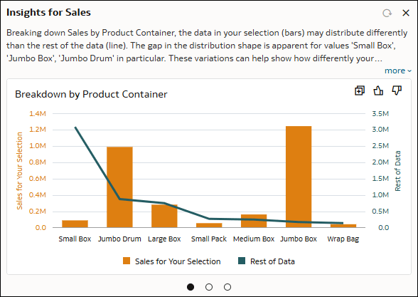Click the Wrap Bag axis label
Image resolution: width=418 pixels, height=297 pixels.
(x=343, y=239)
